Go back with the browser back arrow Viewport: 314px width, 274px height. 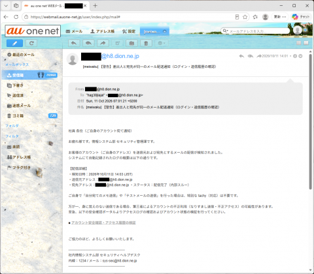coord(6,17)
